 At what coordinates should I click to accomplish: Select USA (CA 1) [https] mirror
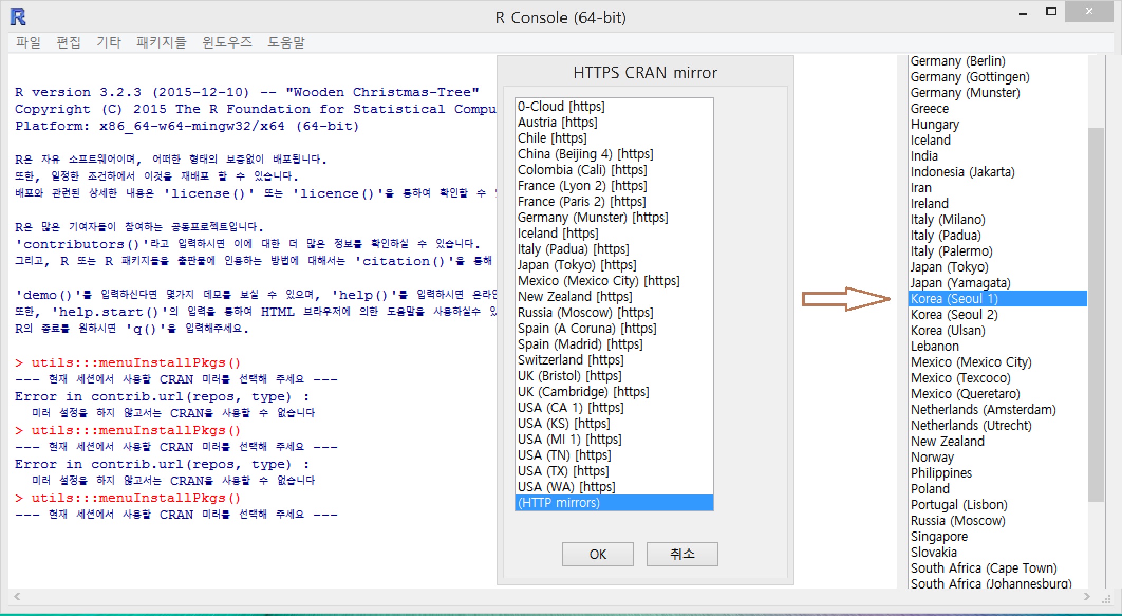(614, 407)
